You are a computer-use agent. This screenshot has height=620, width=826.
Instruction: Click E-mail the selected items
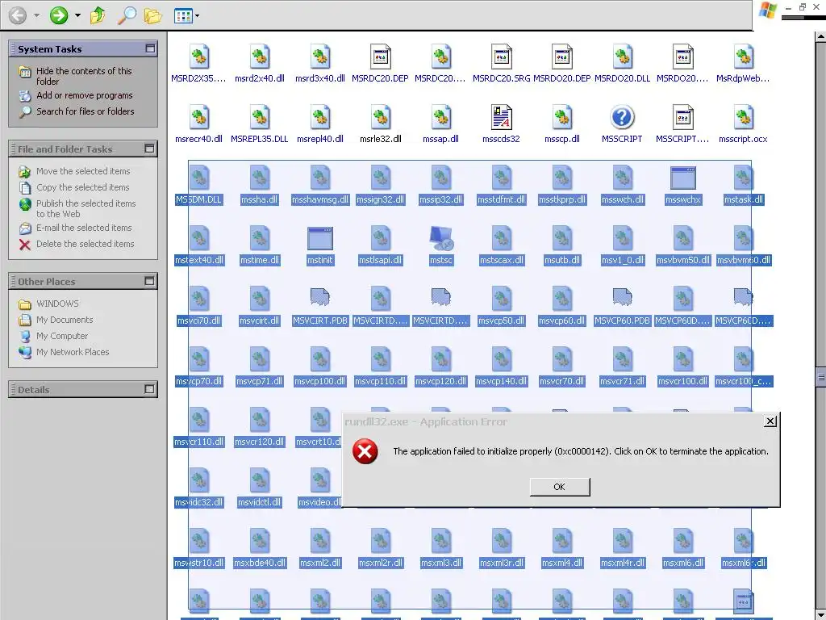tap(84, 228)
